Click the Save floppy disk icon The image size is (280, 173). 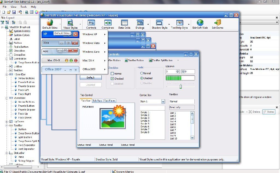[x=14, y=12]
